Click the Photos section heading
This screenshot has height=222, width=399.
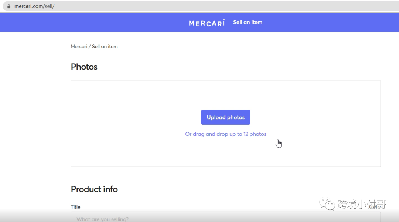click(x=84, y=67)
